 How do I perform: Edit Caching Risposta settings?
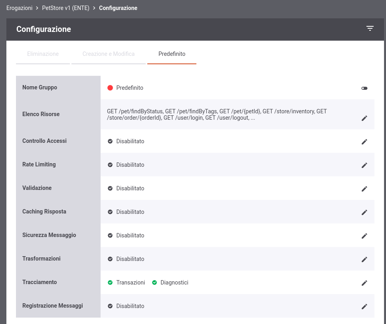(364, 212)
